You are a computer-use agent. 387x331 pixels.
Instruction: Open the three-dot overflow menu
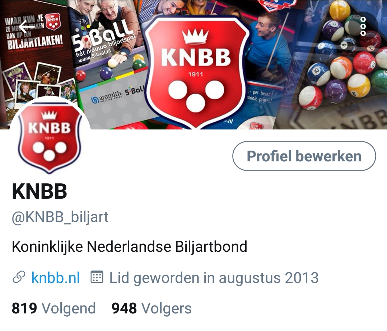tap(363, 27)
